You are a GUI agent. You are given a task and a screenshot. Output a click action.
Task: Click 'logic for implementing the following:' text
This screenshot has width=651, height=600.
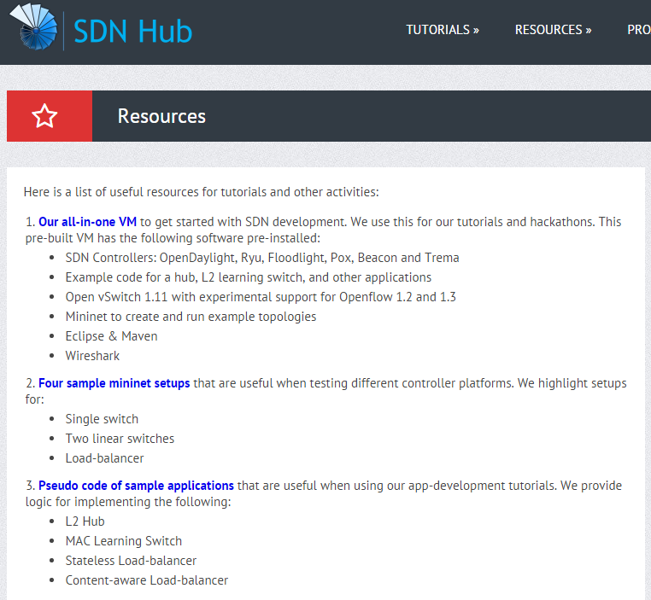(128, 502)
